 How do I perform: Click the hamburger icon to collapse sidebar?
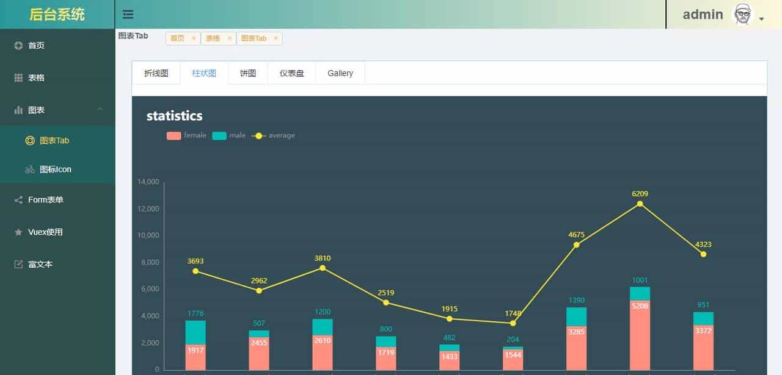[128, 14]
